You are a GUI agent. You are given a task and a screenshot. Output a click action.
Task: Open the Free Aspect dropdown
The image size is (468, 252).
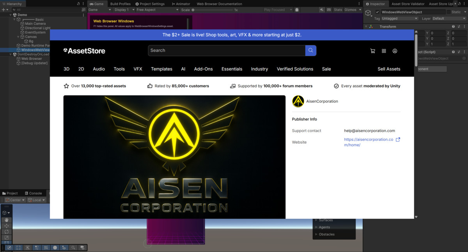[158, 10]
